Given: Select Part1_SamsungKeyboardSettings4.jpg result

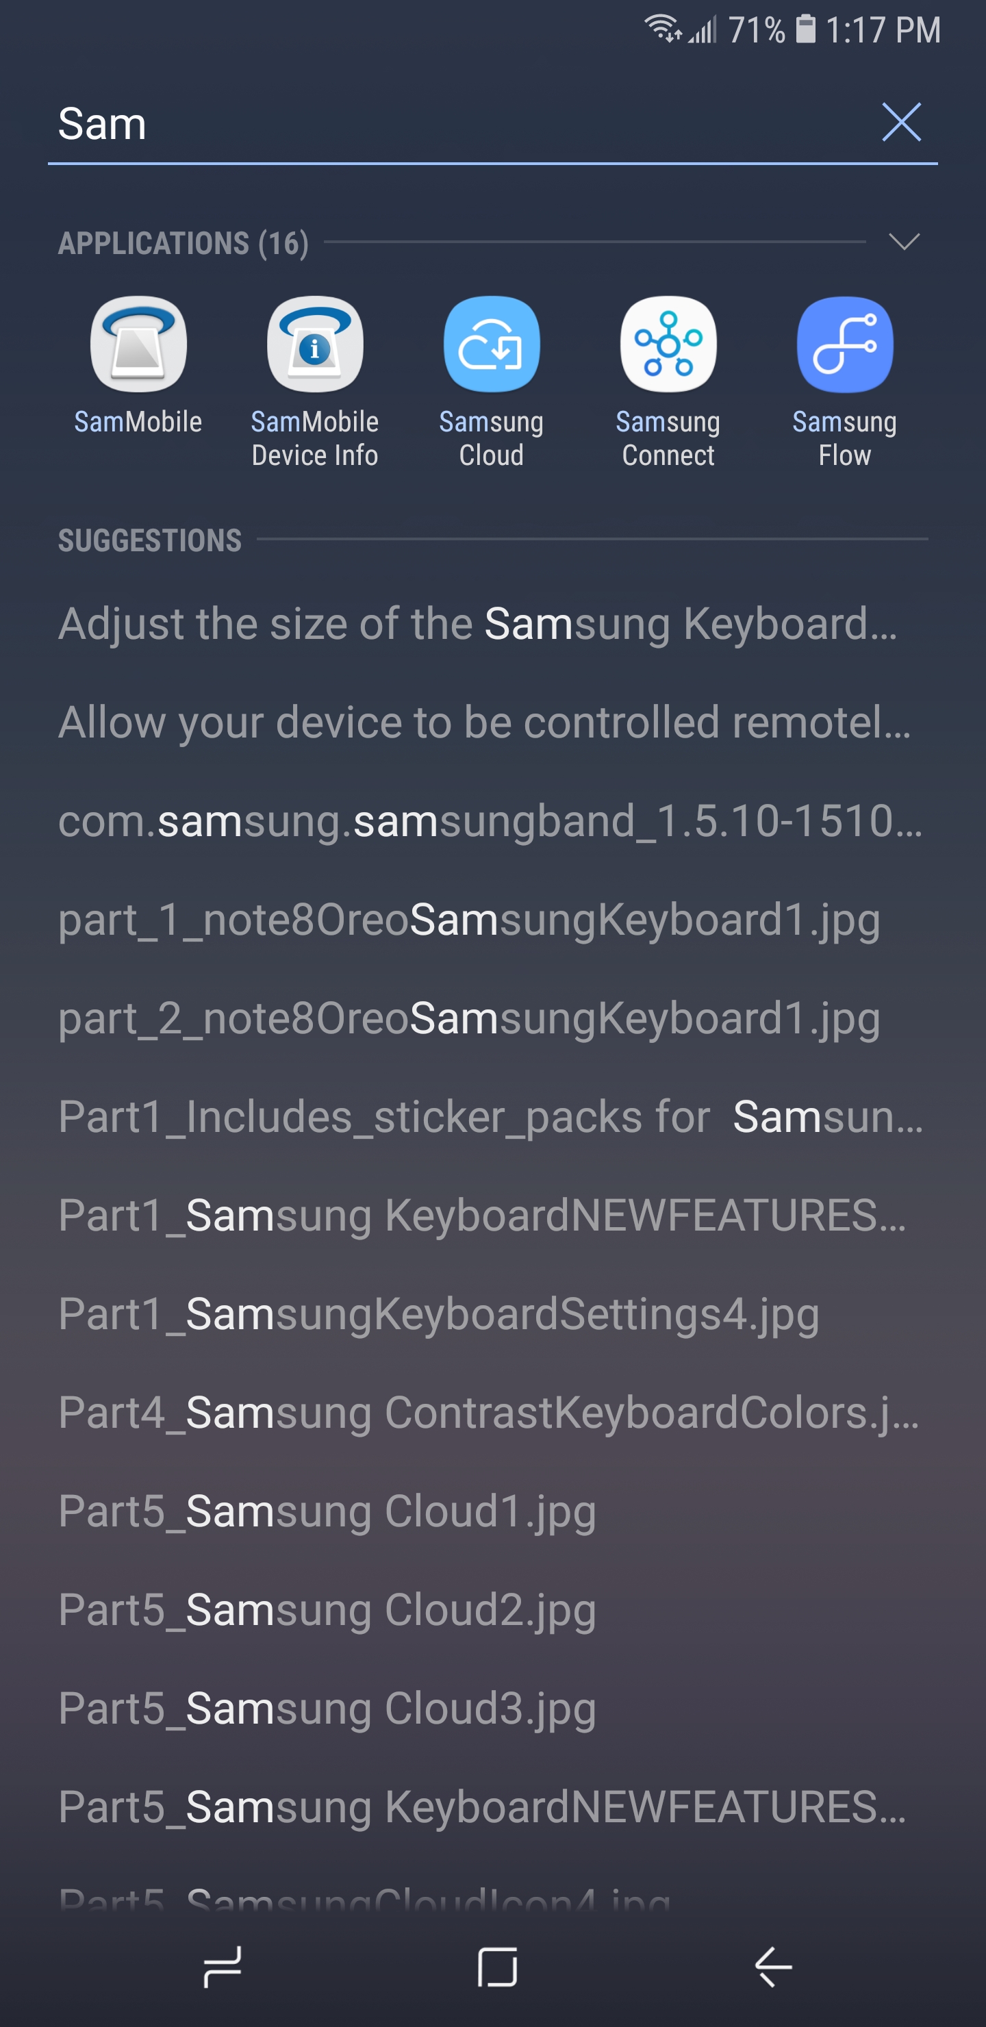Looking at the screenshot, I should tap(438, 1314).
